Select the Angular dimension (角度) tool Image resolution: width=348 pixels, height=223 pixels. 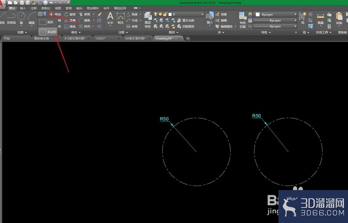tap(132, 14)
